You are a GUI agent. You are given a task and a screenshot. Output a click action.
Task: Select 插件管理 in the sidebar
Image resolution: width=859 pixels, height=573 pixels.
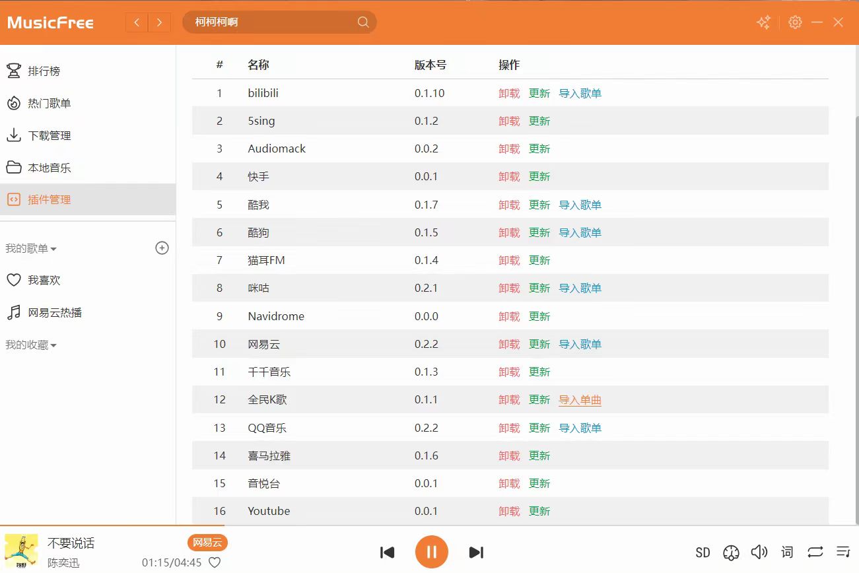[88, 199]
